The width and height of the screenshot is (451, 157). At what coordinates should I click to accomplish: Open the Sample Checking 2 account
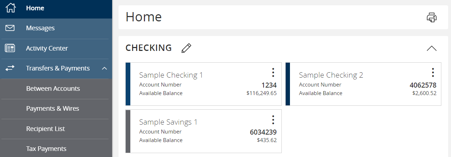331,75
